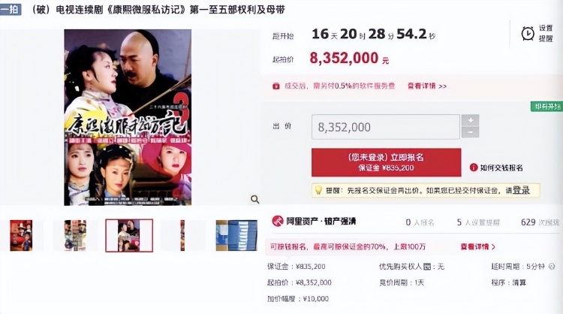Viewport: 563px width, 314px height.
Task: Select the blue tape boxes thumbnail
Action: pyautogui.click(x=236, y=235)
